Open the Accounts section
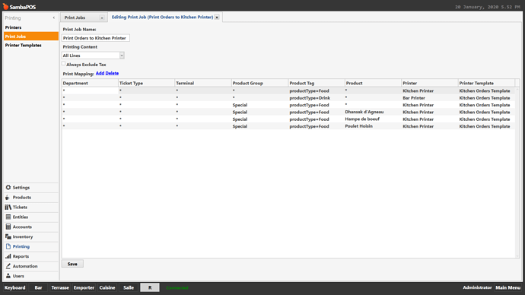The image size is (525, 295). click(31, 227)
